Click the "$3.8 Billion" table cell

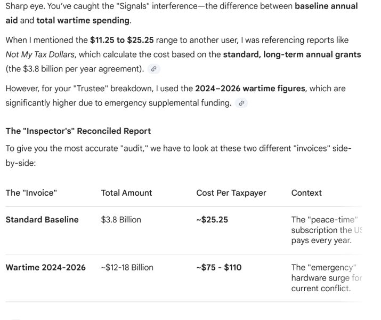point(121,220)
